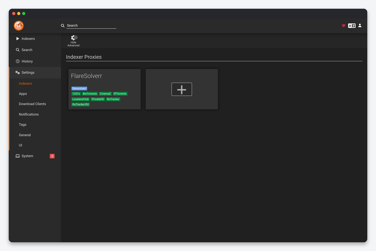Click the blue flaresolverr tag
Screen dimensions: 376x251
click(x=79, y=89)
